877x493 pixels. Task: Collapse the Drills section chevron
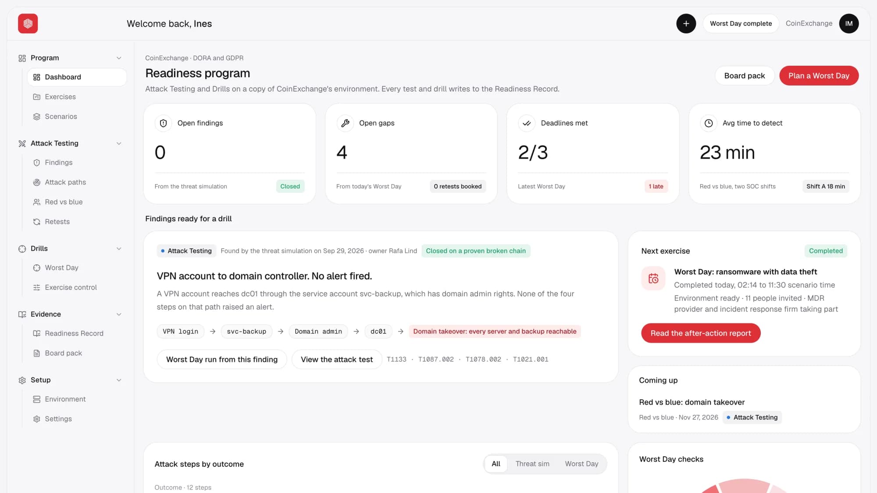tap(119, 248)
